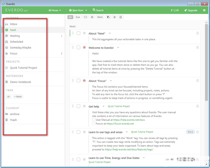Click the energy battery filter
The height and width of the screenshot is (168, 210).
85,17
